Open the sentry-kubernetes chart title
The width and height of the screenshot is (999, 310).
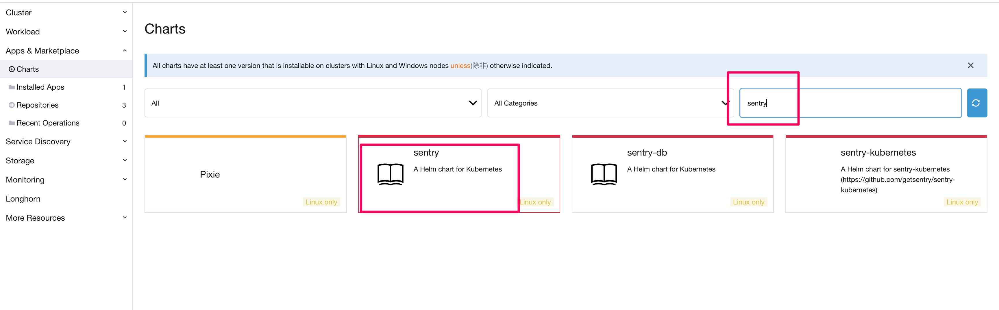coord(878,152)
